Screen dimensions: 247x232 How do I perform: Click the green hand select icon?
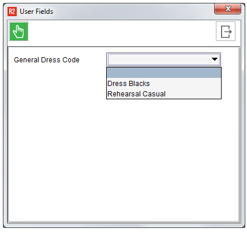tap(18, 31)
